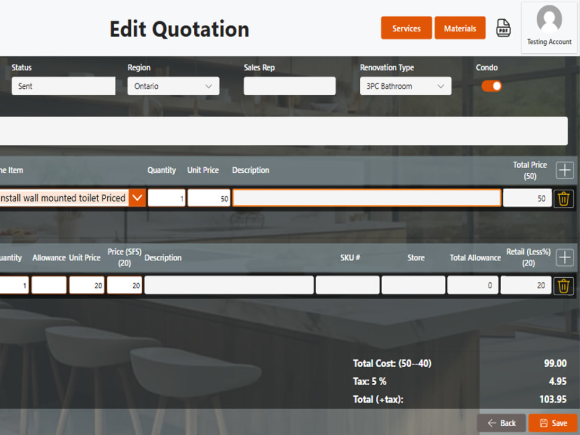580x435 pixels.
Task: Save the quotation
Action: coord(553,423)
